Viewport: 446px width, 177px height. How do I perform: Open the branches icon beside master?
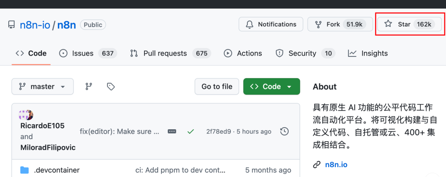click(89, 86)
